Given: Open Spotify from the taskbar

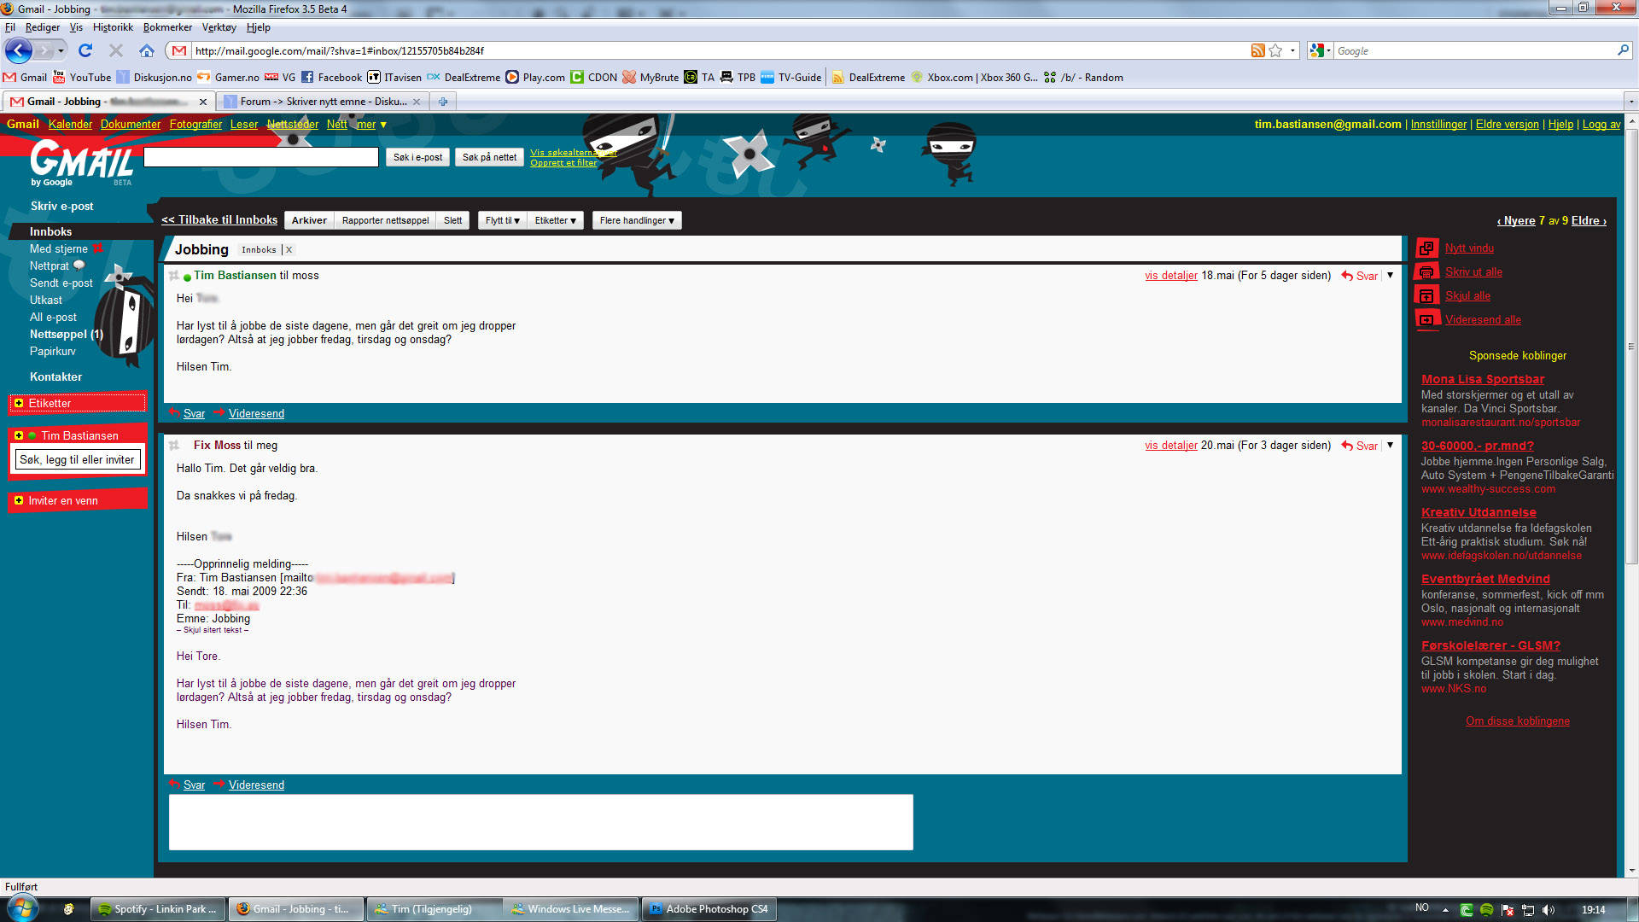Looking at the screenshot, I should pos(158,909).
